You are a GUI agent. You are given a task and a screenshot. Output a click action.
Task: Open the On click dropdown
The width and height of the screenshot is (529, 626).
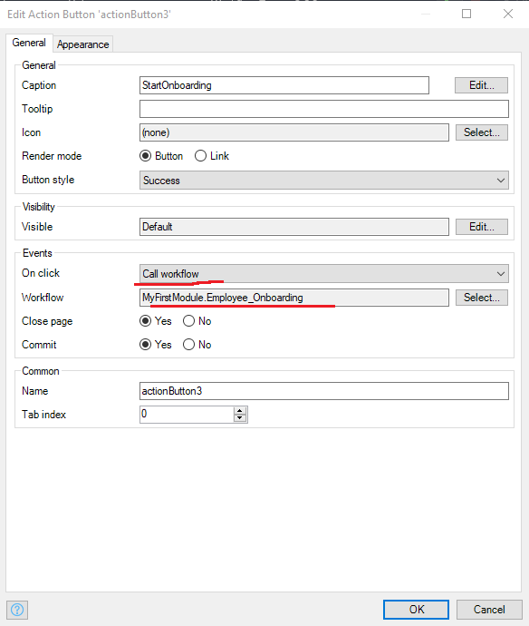coord(324,274)
